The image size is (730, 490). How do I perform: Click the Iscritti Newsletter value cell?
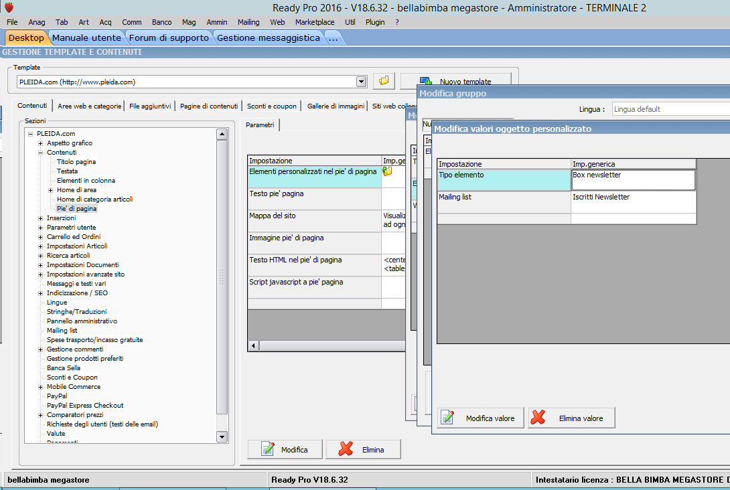click(634, 202)
